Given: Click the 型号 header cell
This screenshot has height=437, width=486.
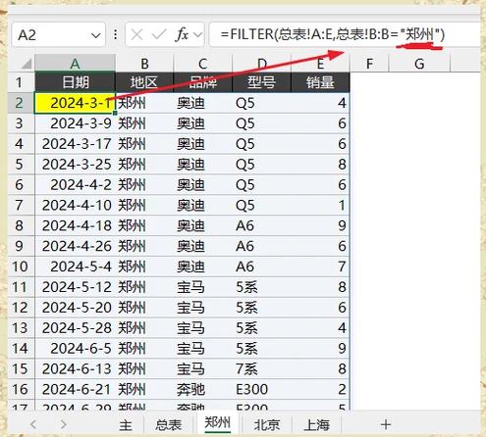Looking at the screenshot, I should click(x=261, y=82).
